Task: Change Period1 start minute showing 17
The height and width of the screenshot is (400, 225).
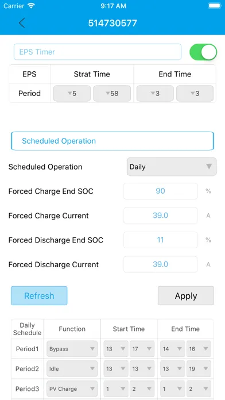Action: point(142,349)
